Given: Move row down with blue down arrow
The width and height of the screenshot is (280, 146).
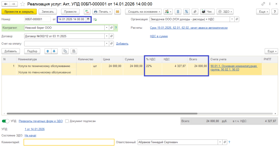Looking at the screenshot, I should 54,51.
